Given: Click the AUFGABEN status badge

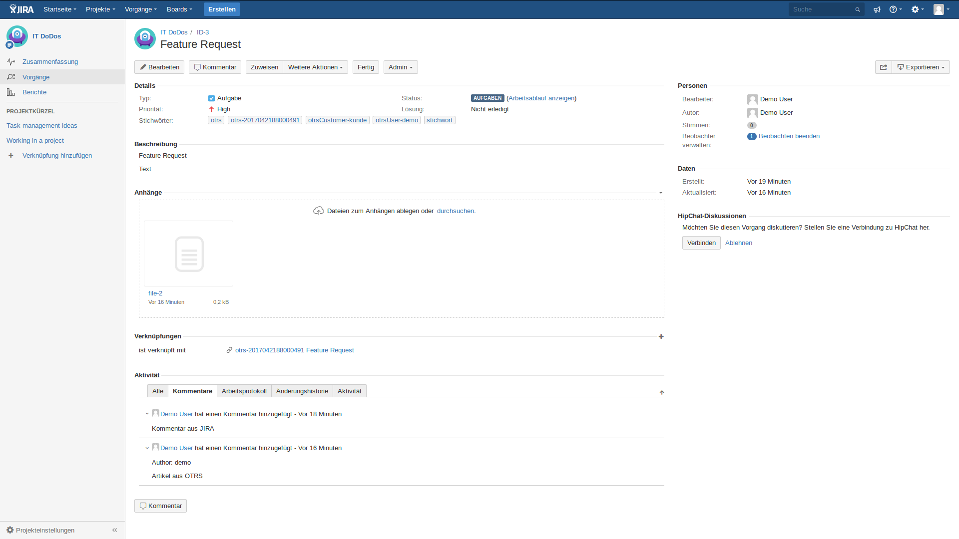Looking at the screenshot, I should click(487, 98).
